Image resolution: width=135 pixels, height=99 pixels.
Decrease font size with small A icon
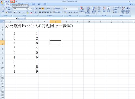pyautogui.click(x=36, y=9)
